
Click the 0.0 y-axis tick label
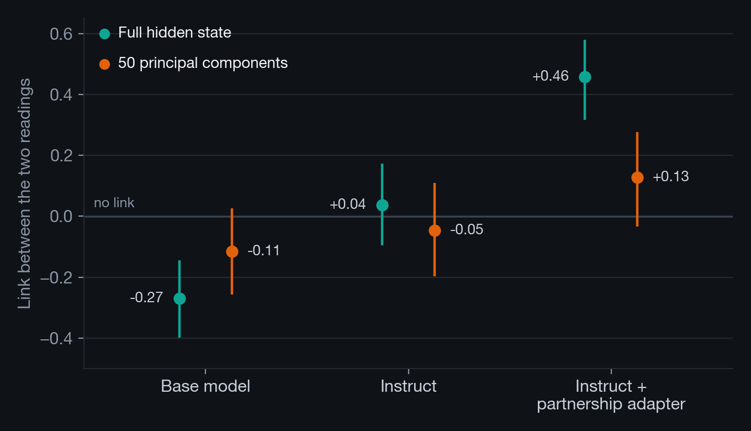61,217
